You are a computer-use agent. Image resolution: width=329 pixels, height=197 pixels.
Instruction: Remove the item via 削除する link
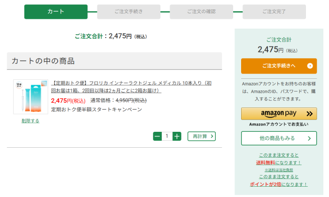tap(31, 121)
